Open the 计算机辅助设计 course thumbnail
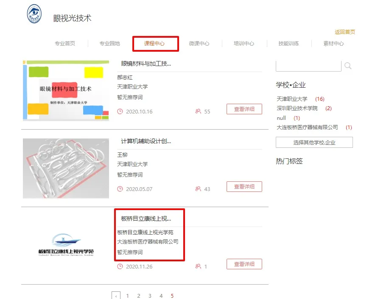This screenshot has width=378, height=299. click(66, 168)
